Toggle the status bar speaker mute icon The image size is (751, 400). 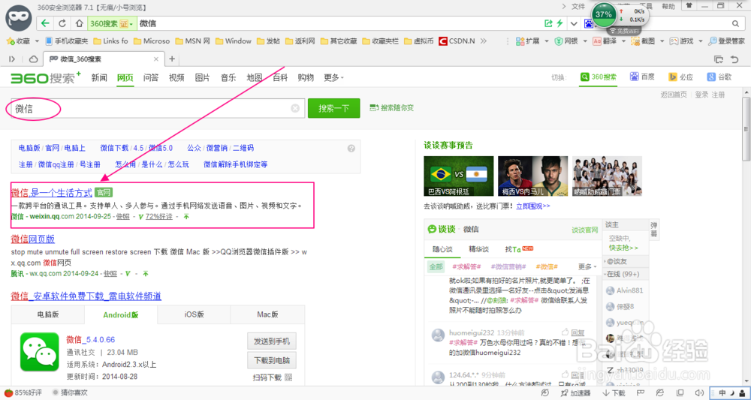point(699,392)
